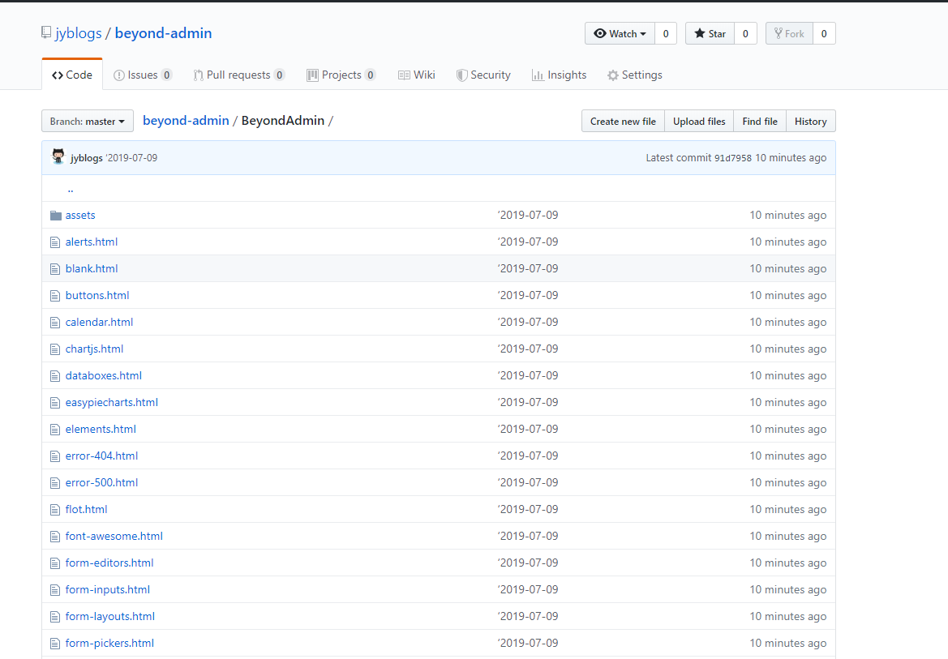Open the blank.html file
Viewport: 948px width, 659px height.
point(92,268)
